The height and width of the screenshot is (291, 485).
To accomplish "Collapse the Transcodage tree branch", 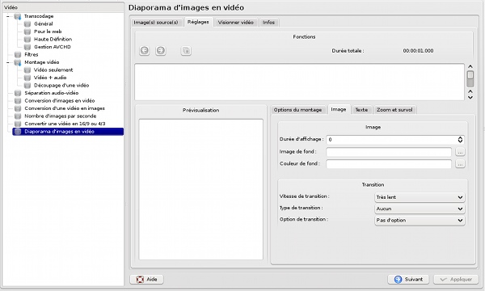I will (8, 16).
